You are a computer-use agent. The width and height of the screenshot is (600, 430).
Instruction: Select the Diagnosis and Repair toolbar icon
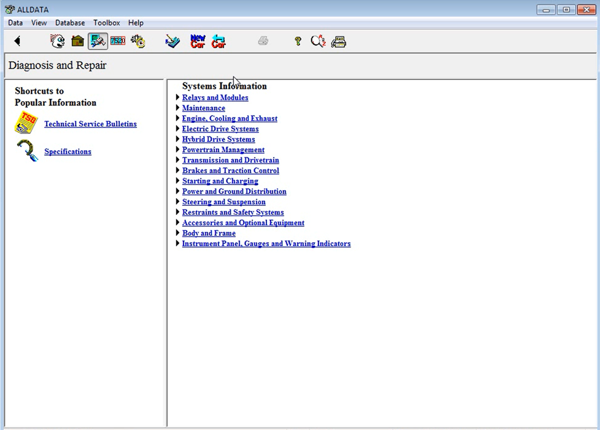click(98, 41)
